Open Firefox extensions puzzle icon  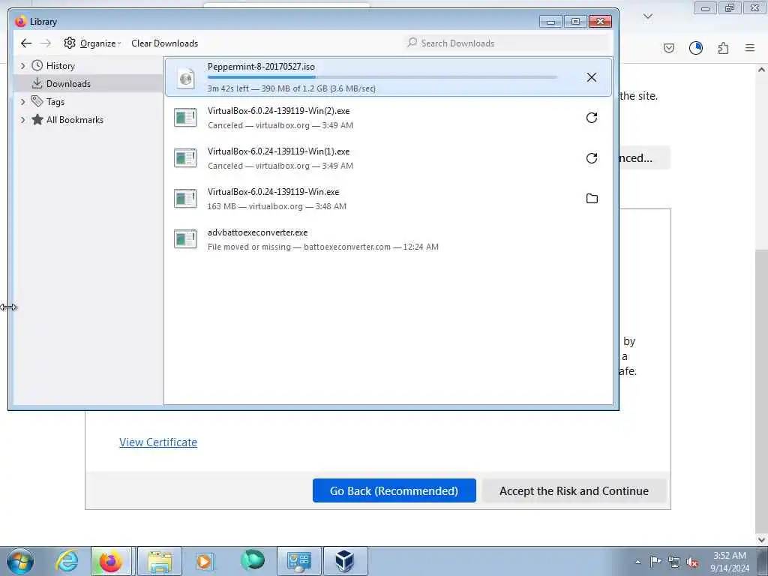click(x=723, y=48)
